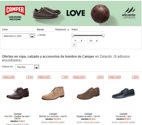This screenshot has width=142, height=125.
Task: Click the Restablecer link
Action: 61,29
